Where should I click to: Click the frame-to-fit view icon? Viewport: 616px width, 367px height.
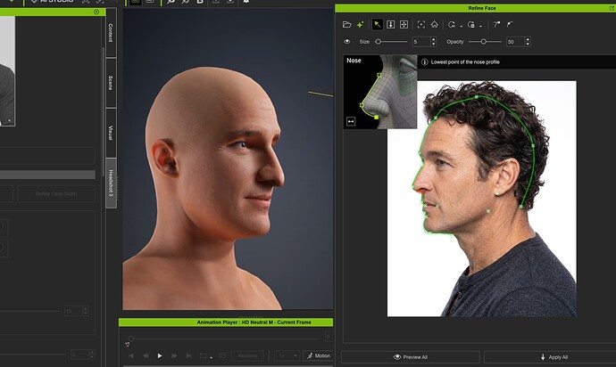421,25
